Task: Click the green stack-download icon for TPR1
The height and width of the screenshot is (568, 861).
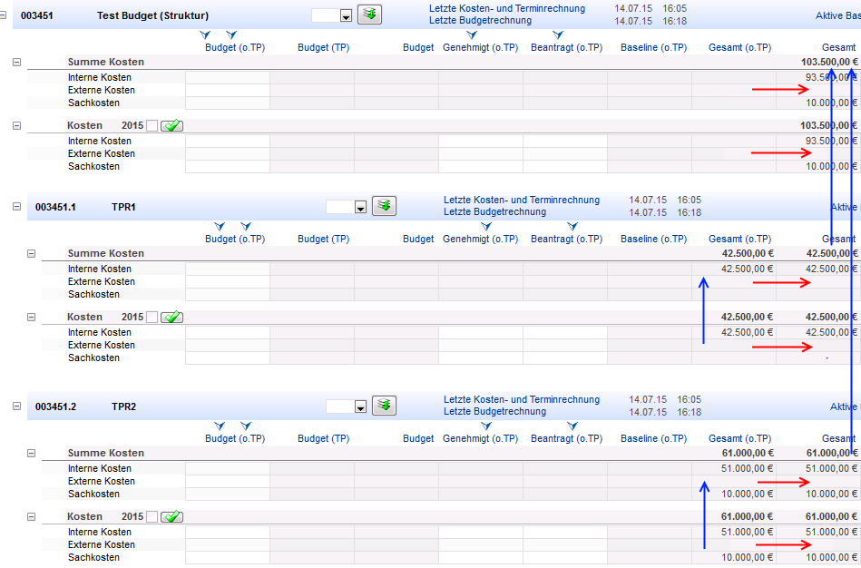Action: [384, 206]
